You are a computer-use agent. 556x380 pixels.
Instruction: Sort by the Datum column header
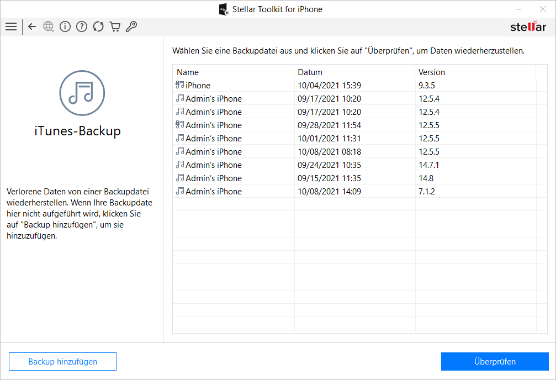click(x=354, y=72)
